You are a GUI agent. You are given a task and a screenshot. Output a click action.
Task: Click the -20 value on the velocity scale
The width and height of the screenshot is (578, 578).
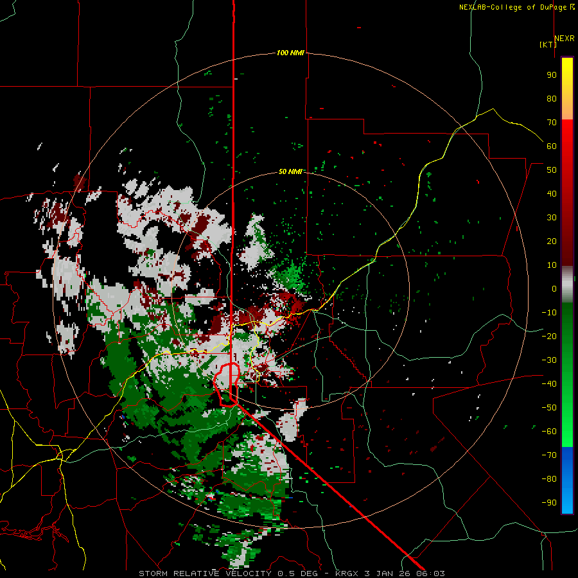pyautogui.click(x=549, y=337)
